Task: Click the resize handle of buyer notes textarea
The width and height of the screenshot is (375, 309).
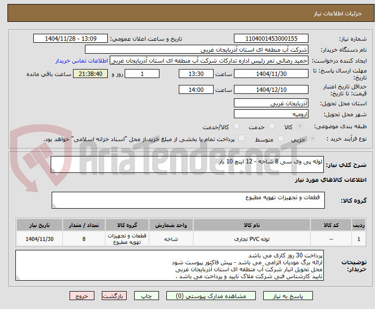Action: coord(18,278)
